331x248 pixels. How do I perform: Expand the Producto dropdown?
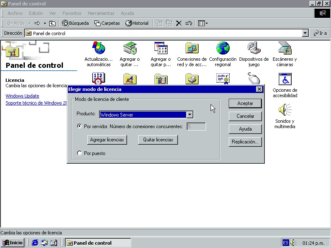189,114
